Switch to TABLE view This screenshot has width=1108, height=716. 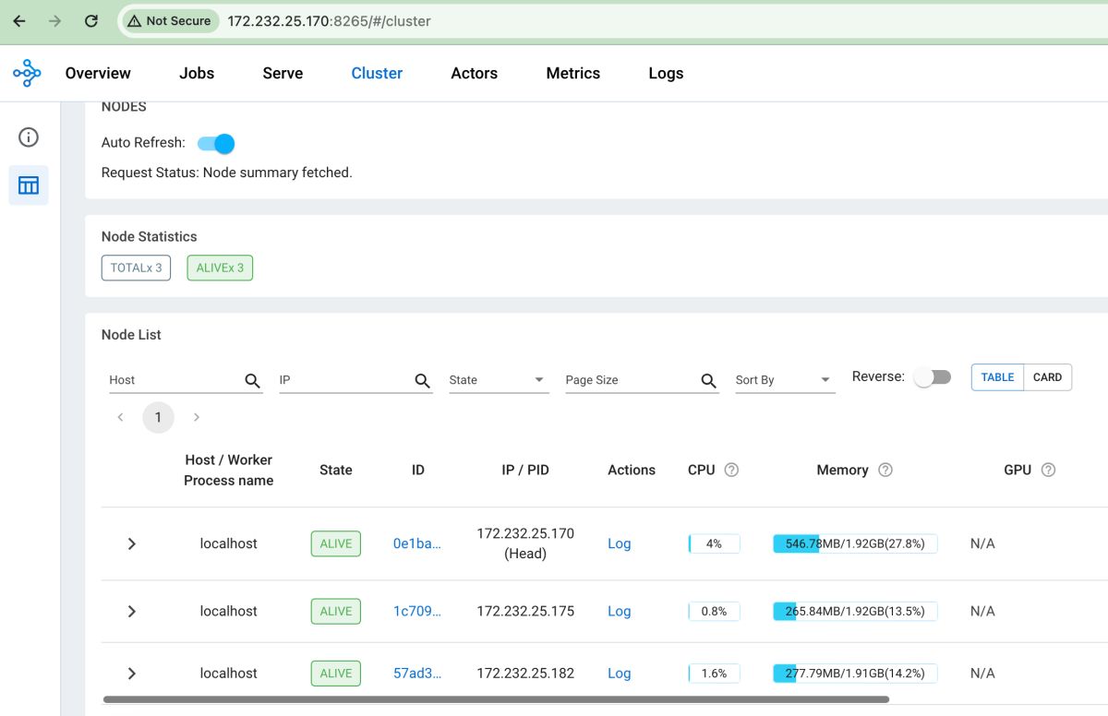coord(997,377)
